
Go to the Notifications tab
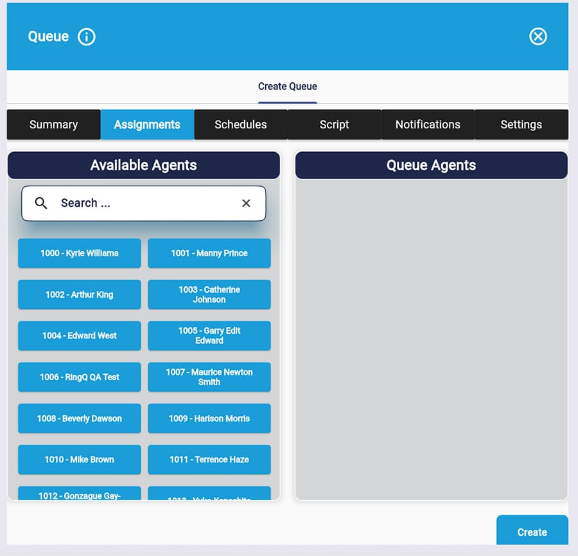[428, 125]
